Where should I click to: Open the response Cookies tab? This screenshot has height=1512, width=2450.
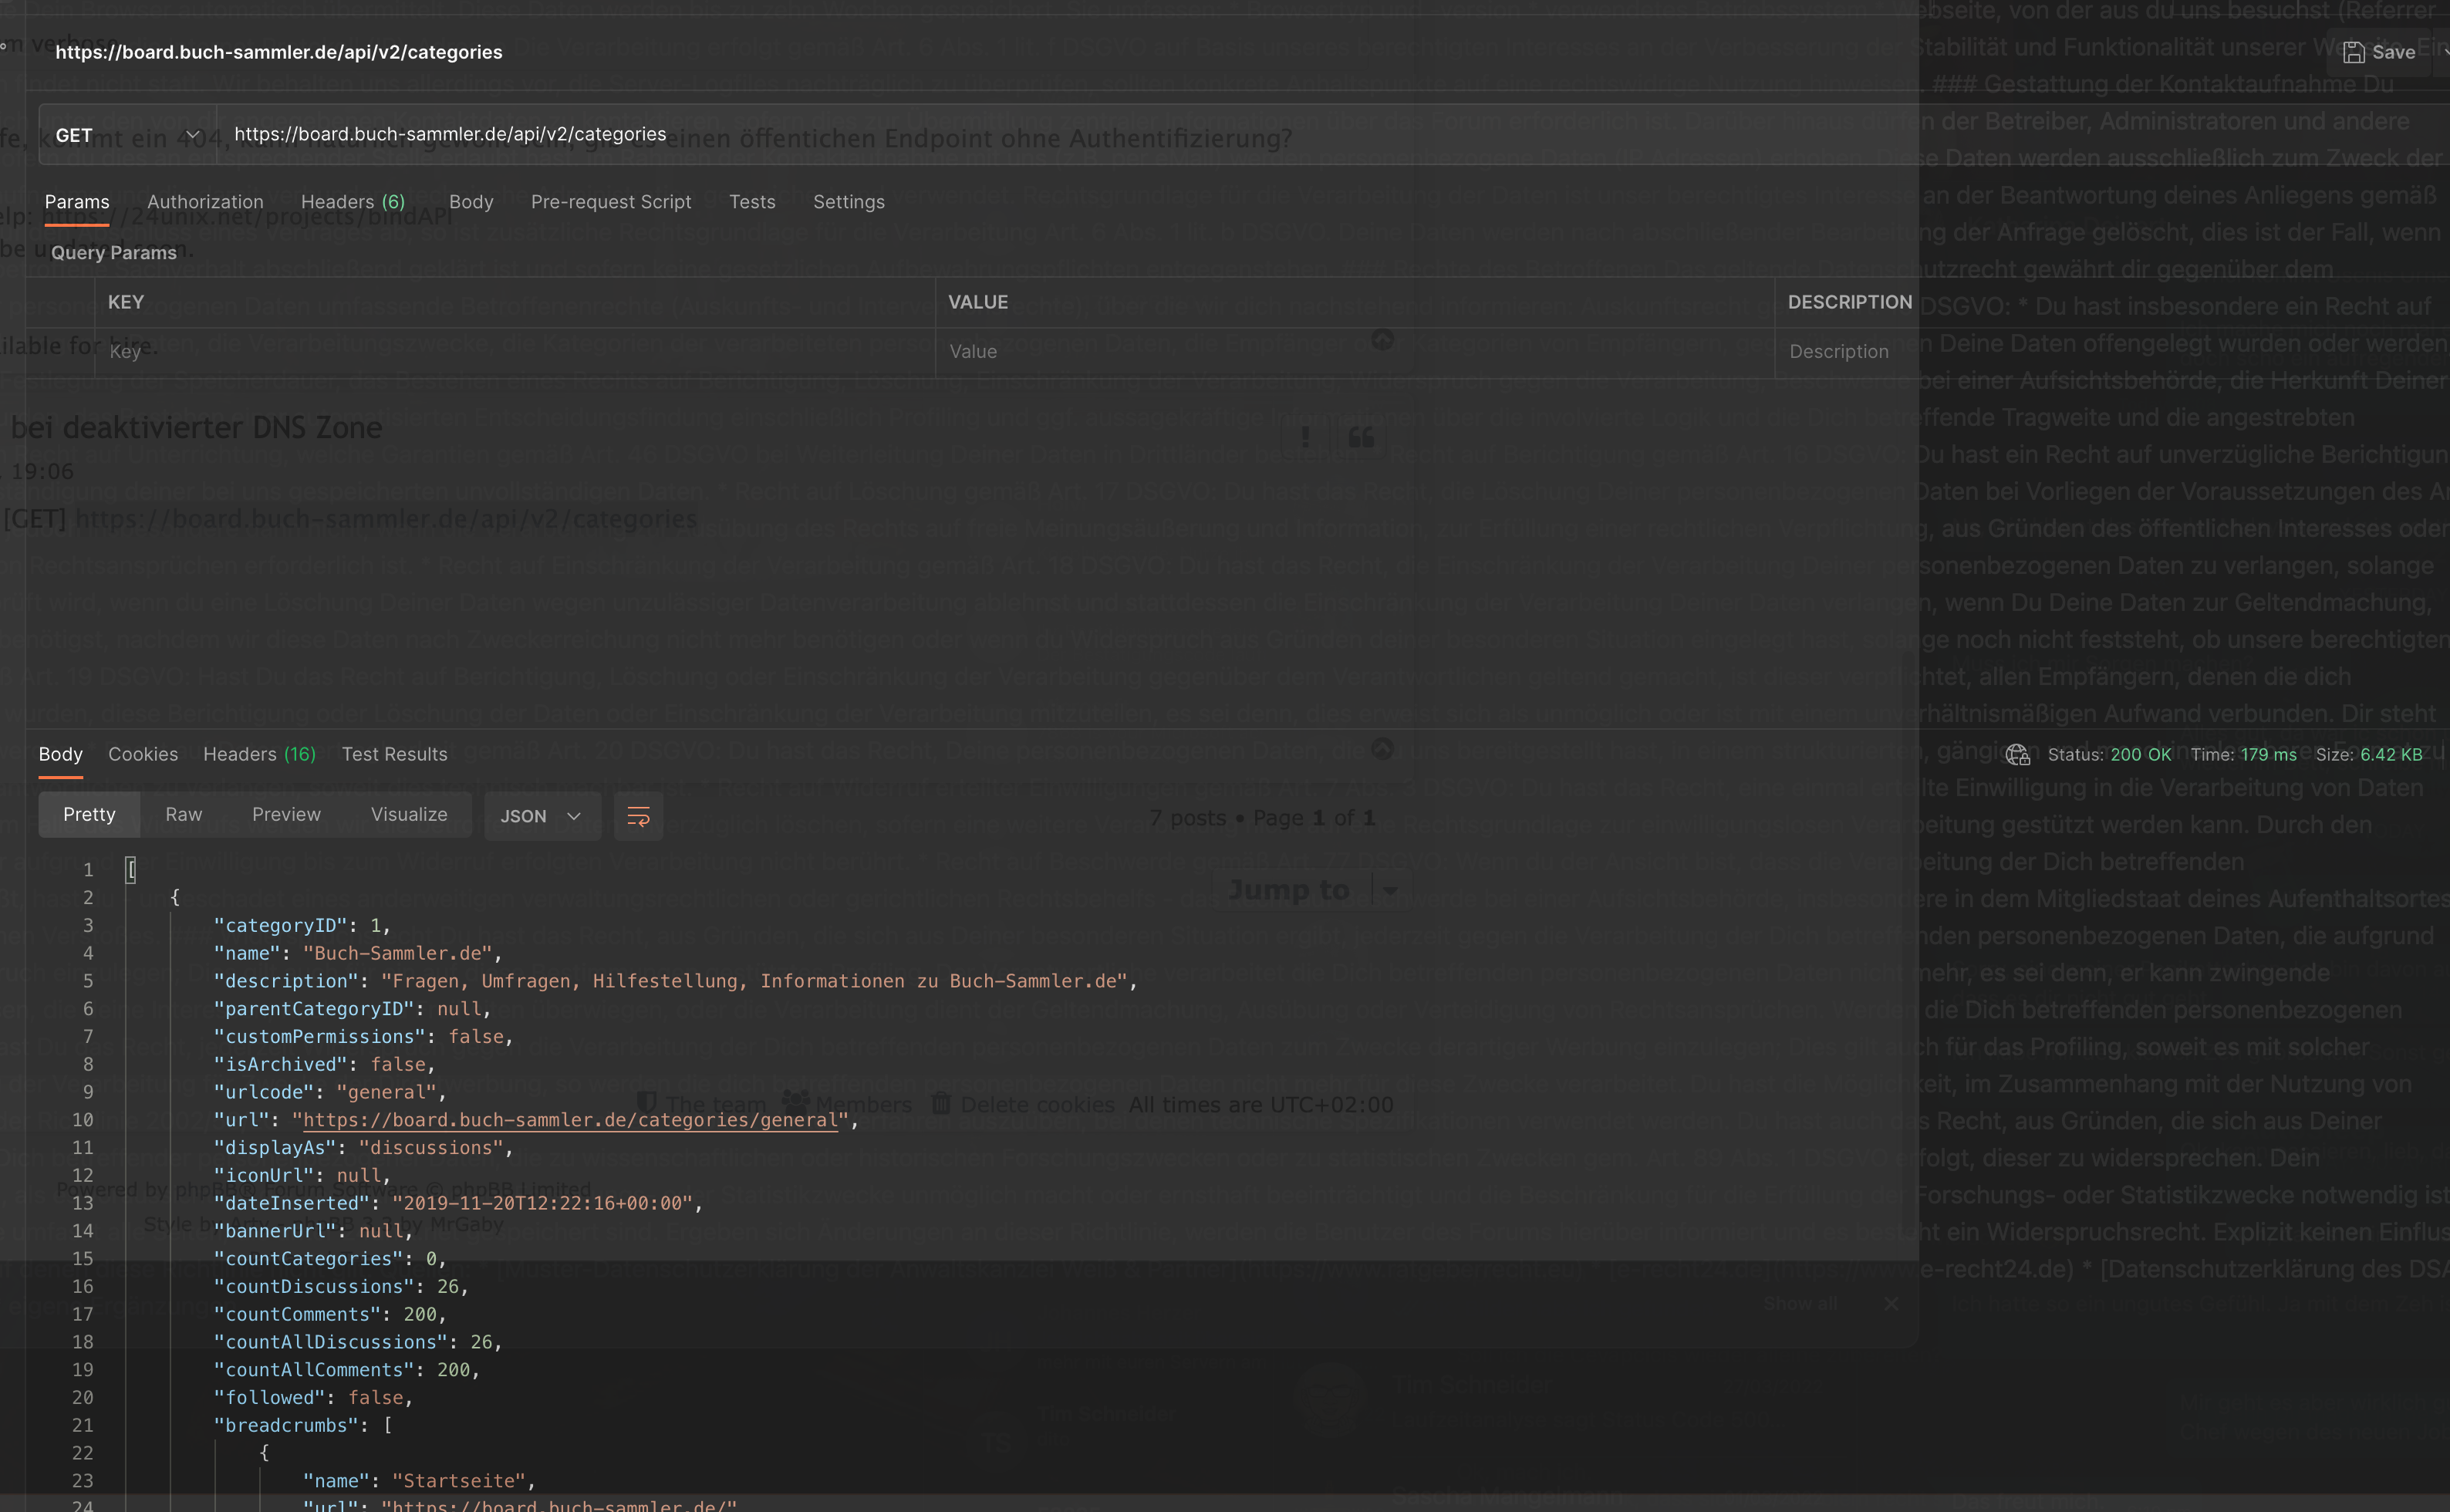(143, 754)
